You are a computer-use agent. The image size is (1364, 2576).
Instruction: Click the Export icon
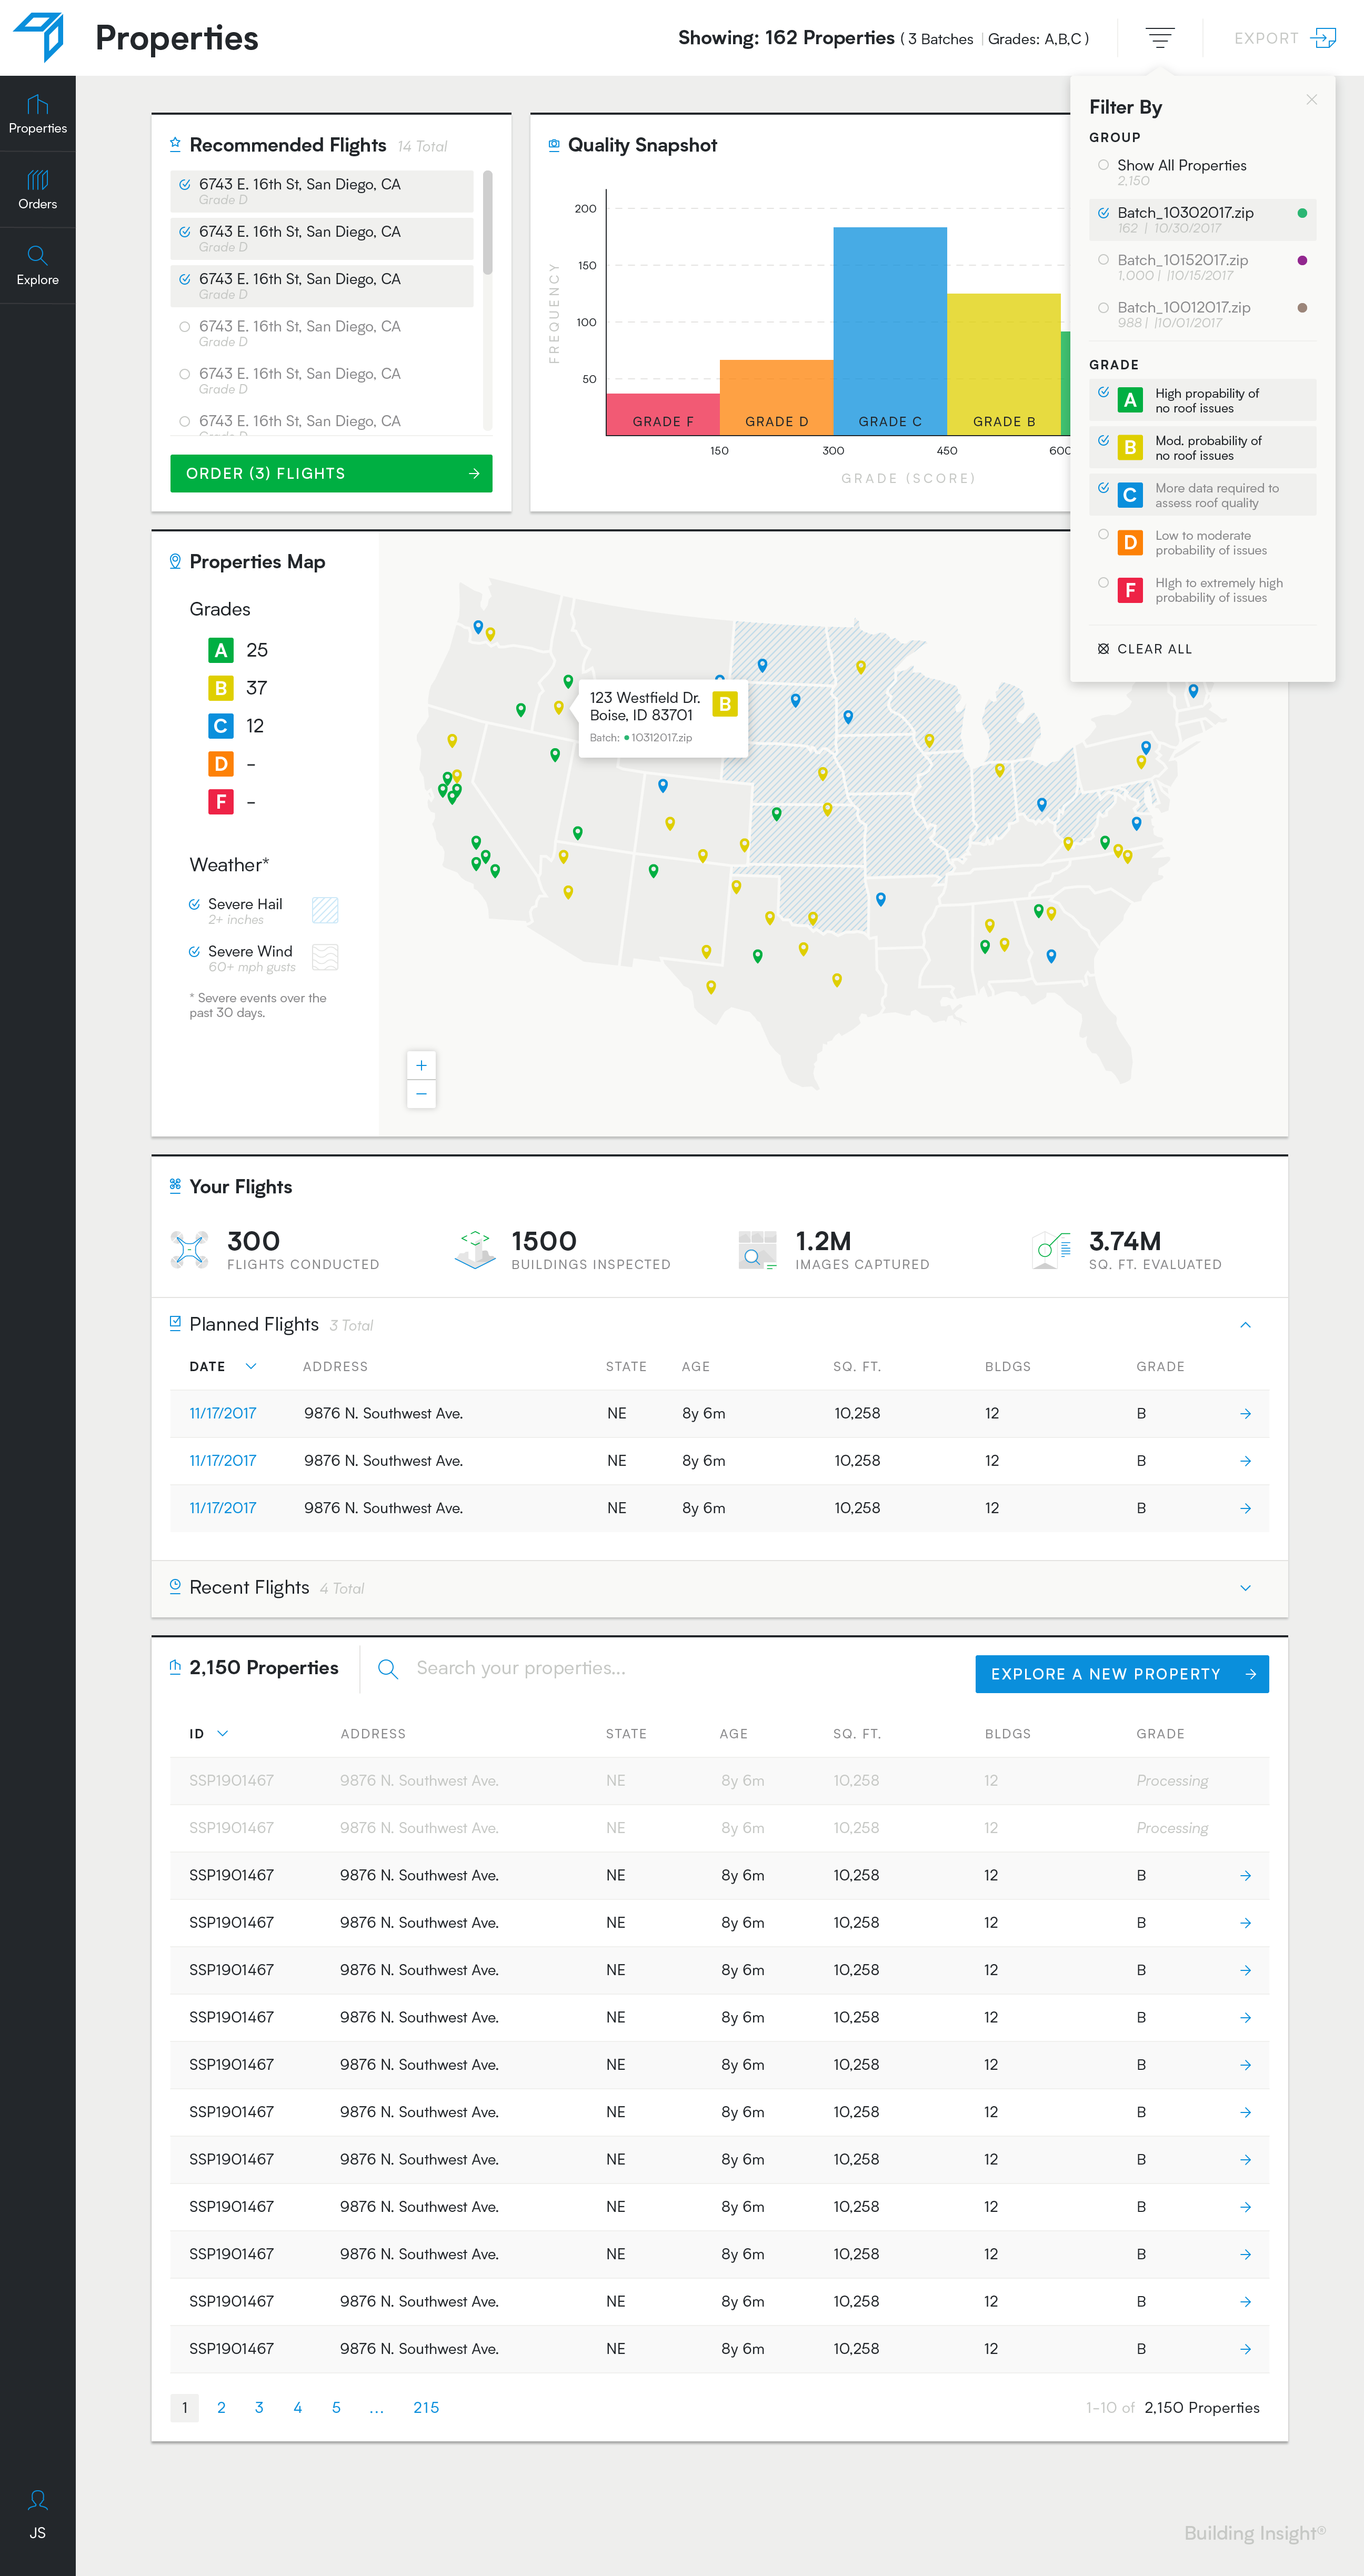1323,38
